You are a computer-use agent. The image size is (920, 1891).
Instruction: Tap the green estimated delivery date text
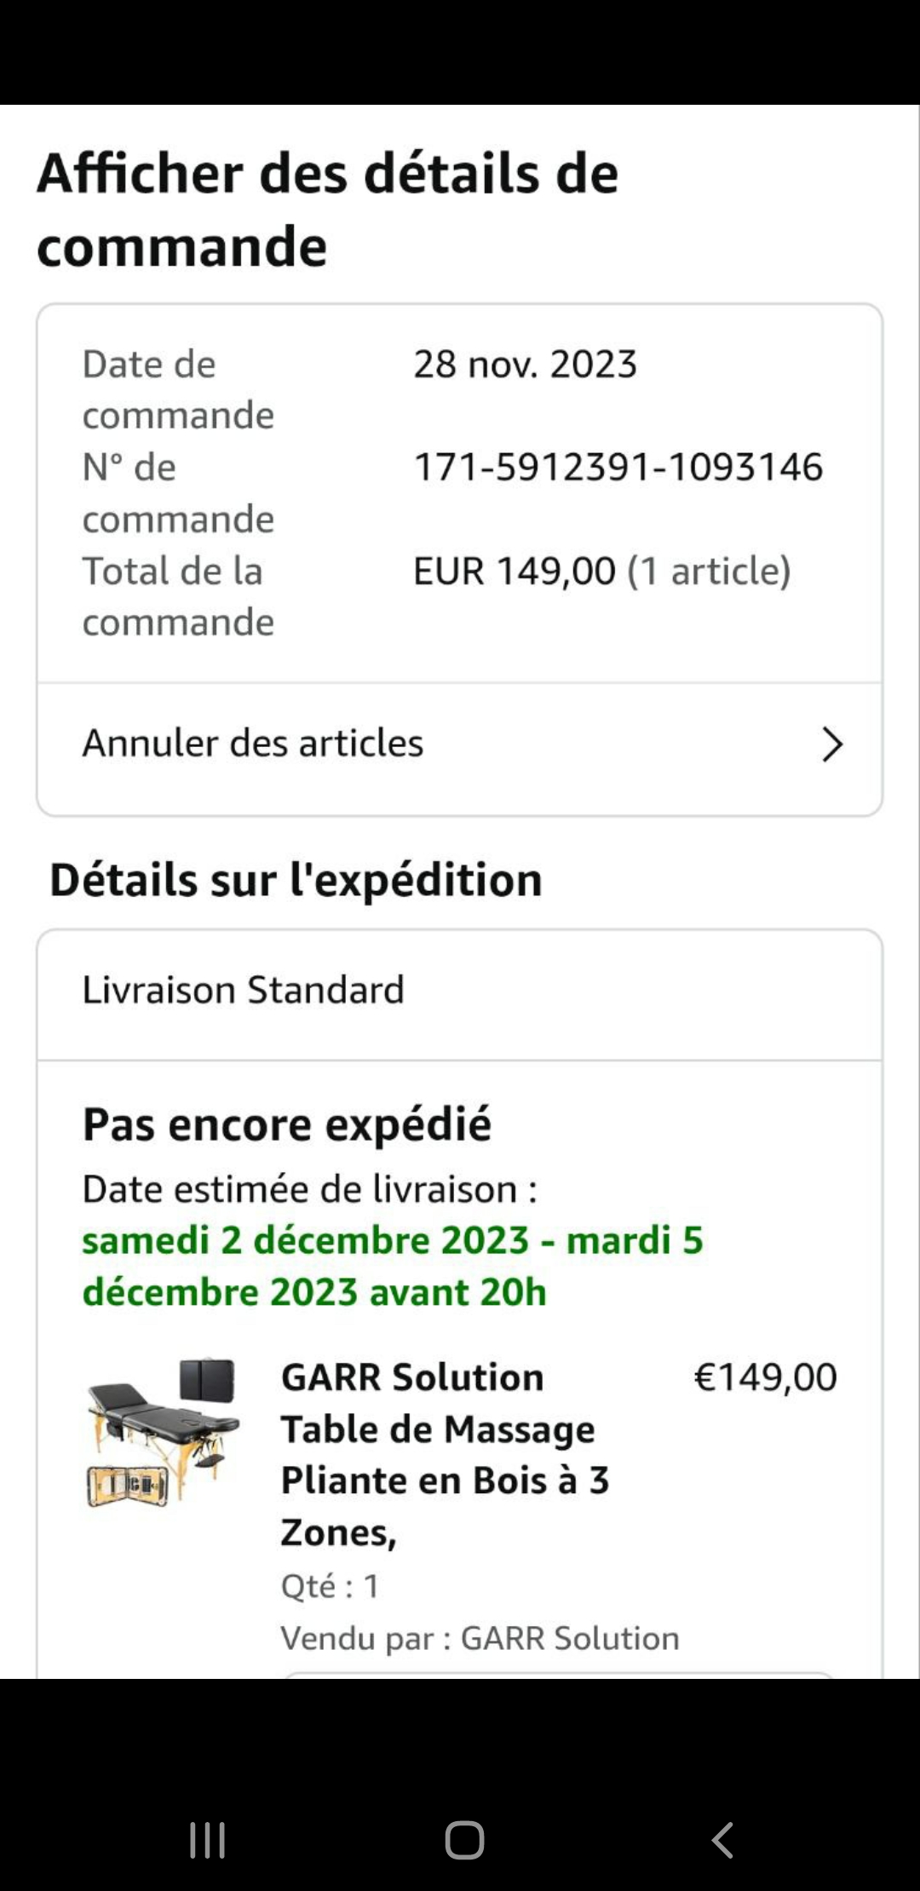pos(392,1266)
